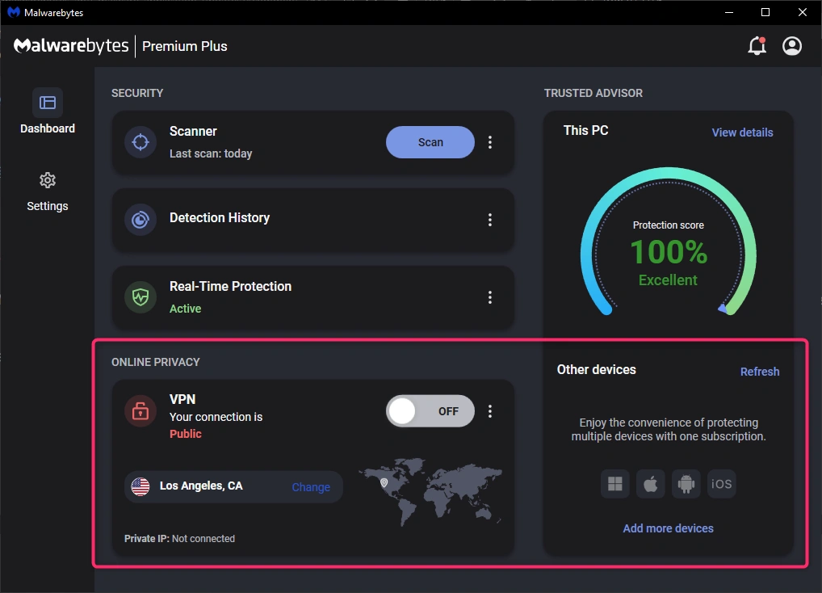
Task: Click Change next to Los Angeles, CA
Action: 311,487
